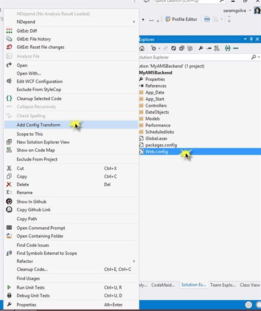Click the Cut scissors icon
The width and height of the screenshot is (261, 311).
[9, 168]
